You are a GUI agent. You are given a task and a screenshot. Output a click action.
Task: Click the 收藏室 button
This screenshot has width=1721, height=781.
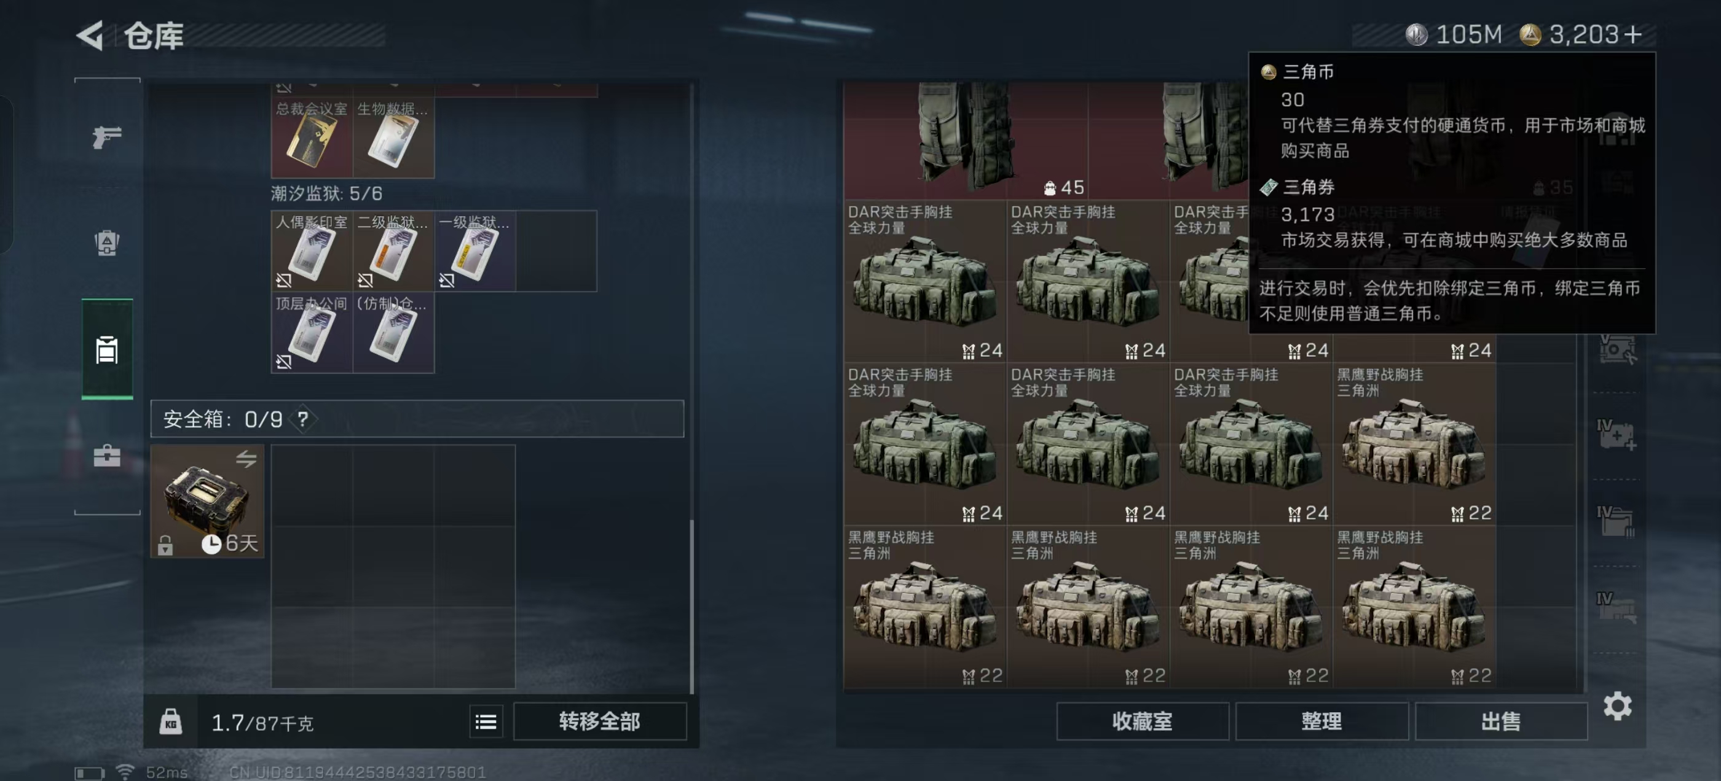point(1142,721)
